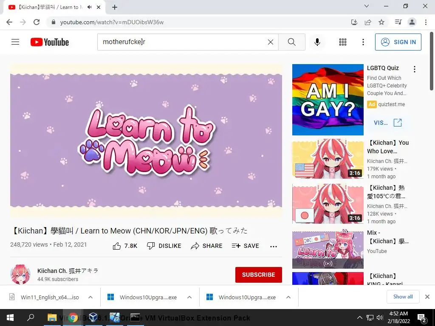The height and width of the screenshot is (326, 435).
Task: Open the LGBTQ Quiz ad thumbnail
Action: 328,99
